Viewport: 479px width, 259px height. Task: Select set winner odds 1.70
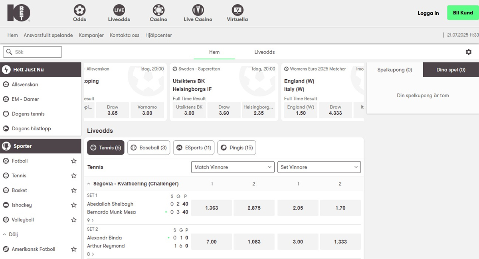(340, 208)
